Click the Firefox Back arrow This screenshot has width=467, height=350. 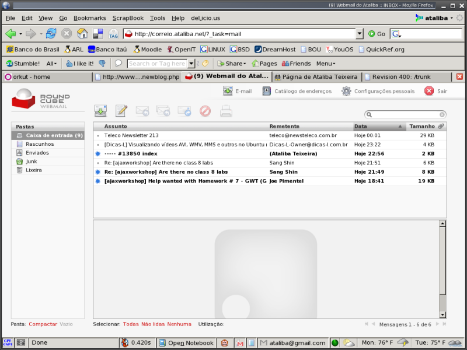[x=11, y=34]
